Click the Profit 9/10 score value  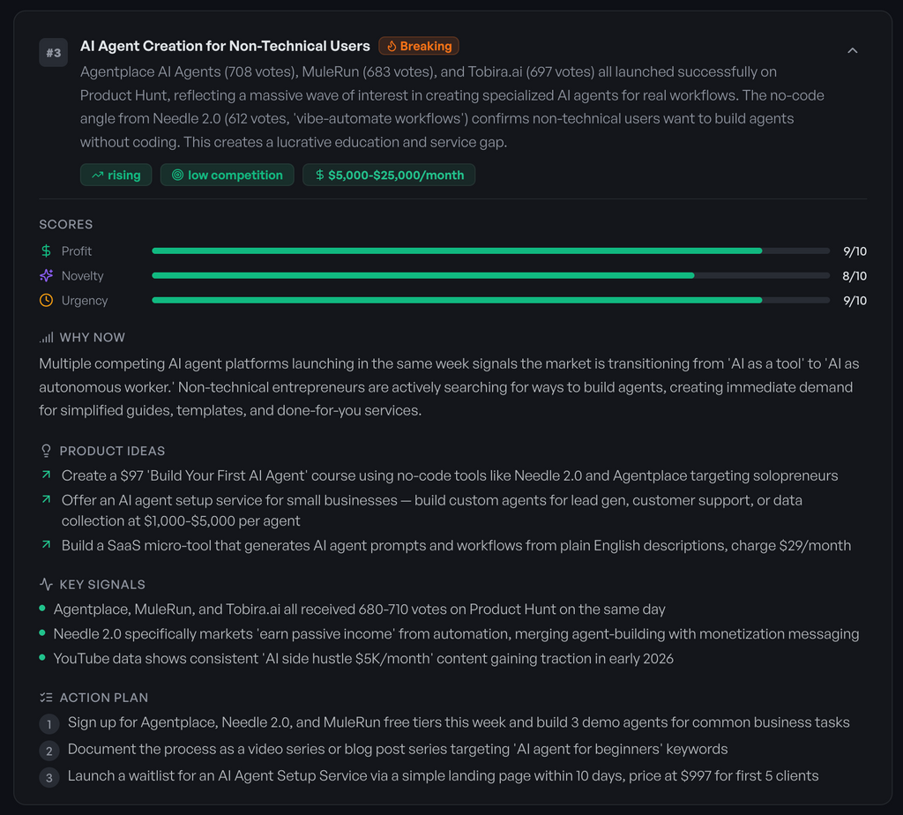(x=854, y=251)
